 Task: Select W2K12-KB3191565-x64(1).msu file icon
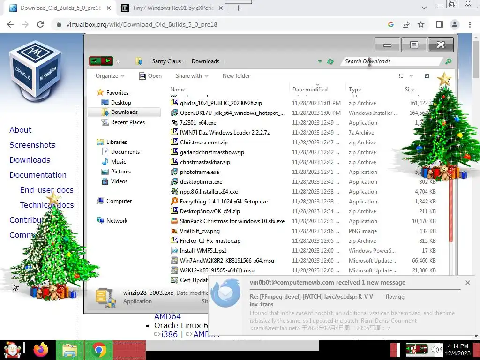[174, 270]
